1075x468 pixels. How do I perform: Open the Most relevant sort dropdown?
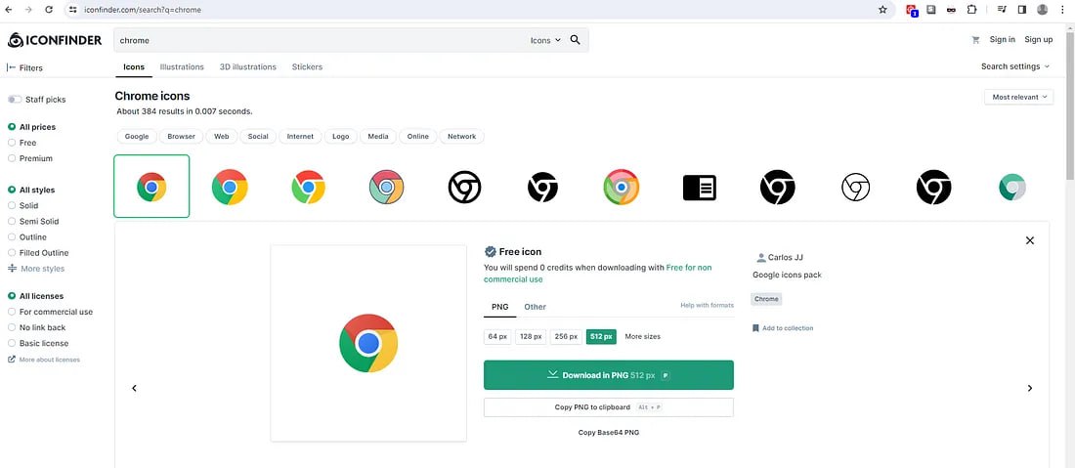click(1018, 98)
